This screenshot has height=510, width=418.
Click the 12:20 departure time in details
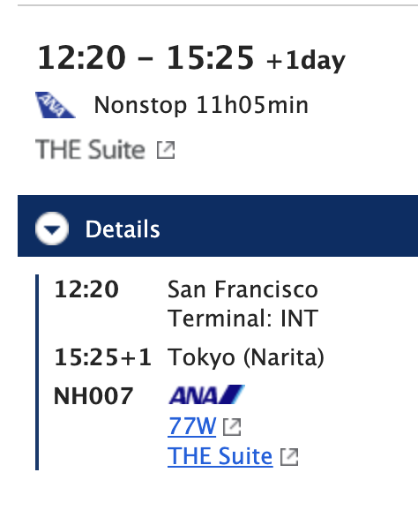click(86, 289)
